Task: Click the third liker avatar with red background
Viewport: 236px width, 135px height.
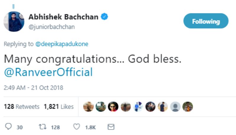Action: (113, 107)
